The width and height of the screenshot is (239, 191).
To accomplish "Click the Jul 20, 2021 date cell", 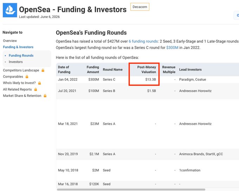I will point(67,91).
